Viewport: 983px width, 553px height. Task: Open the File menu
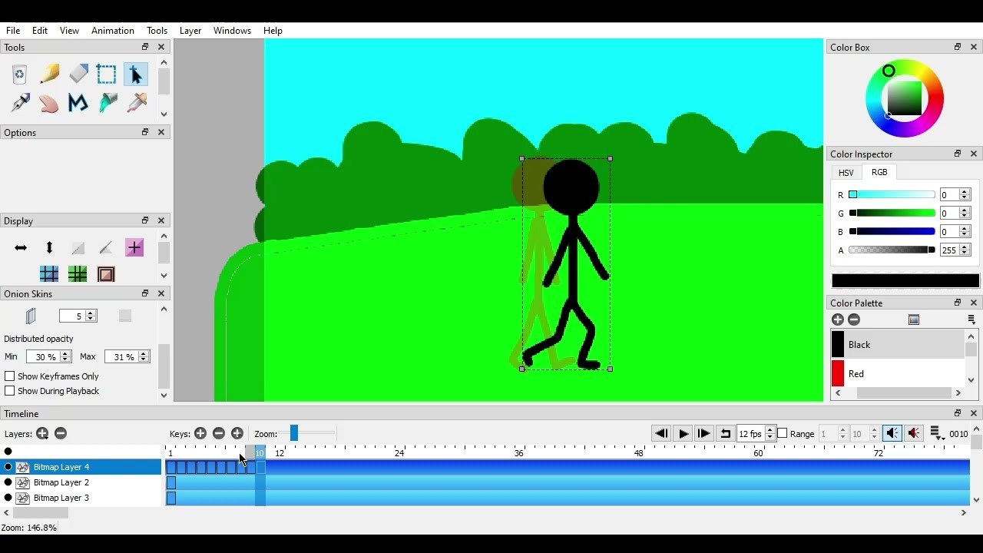(x=13, y=31)
